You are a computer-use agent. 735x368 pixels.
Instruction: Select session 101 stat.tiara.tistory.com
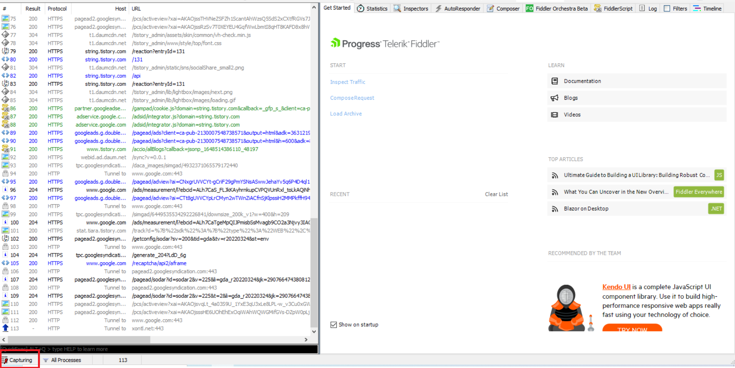[x=155, y=231]
